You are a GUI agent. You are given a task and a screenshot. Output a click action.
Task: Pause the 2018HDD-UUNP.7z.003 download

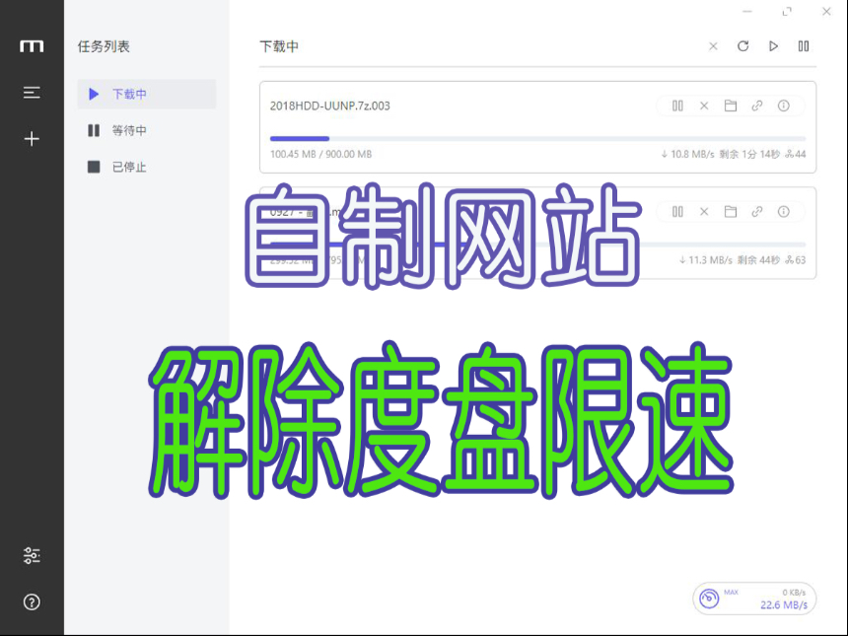click(x=677, y=106)
